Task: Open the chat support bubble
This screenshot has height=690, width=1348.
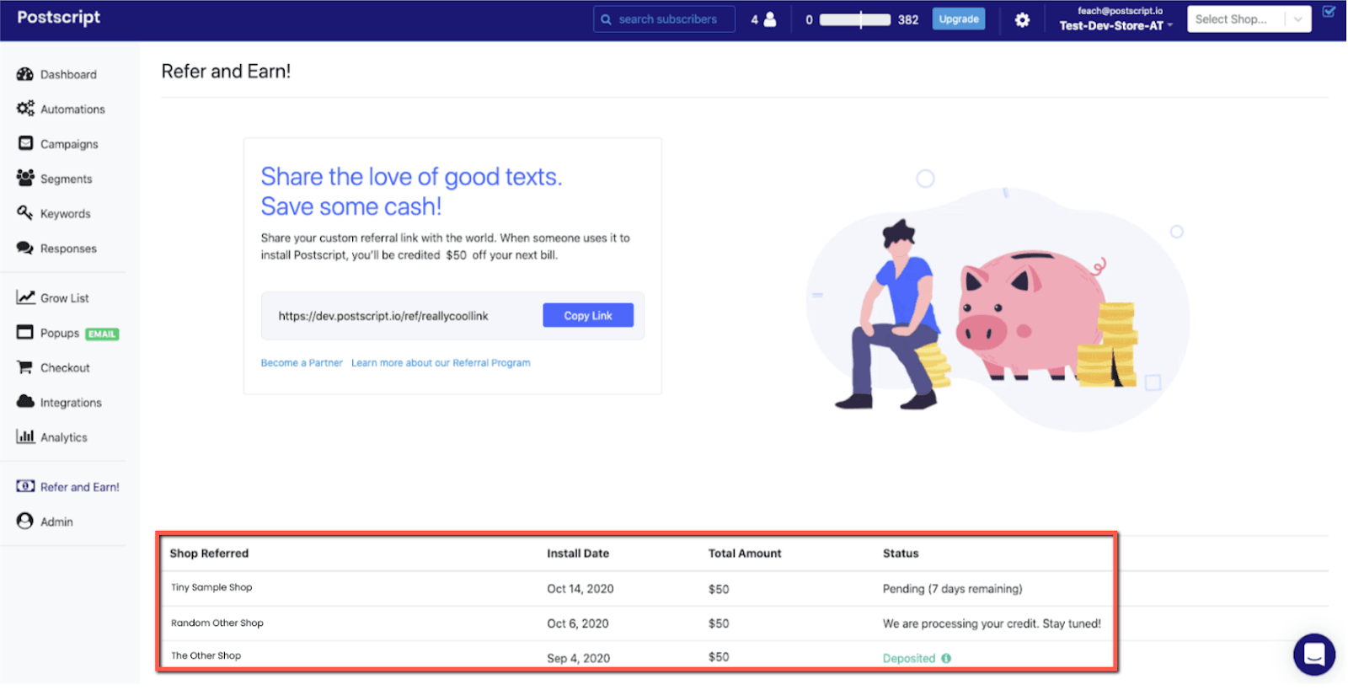Action: click(1314, 655)
